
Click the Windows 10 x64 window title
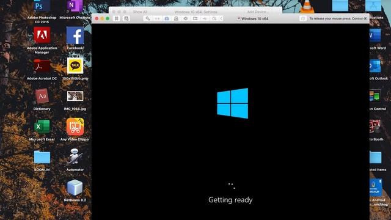point(255,19)
